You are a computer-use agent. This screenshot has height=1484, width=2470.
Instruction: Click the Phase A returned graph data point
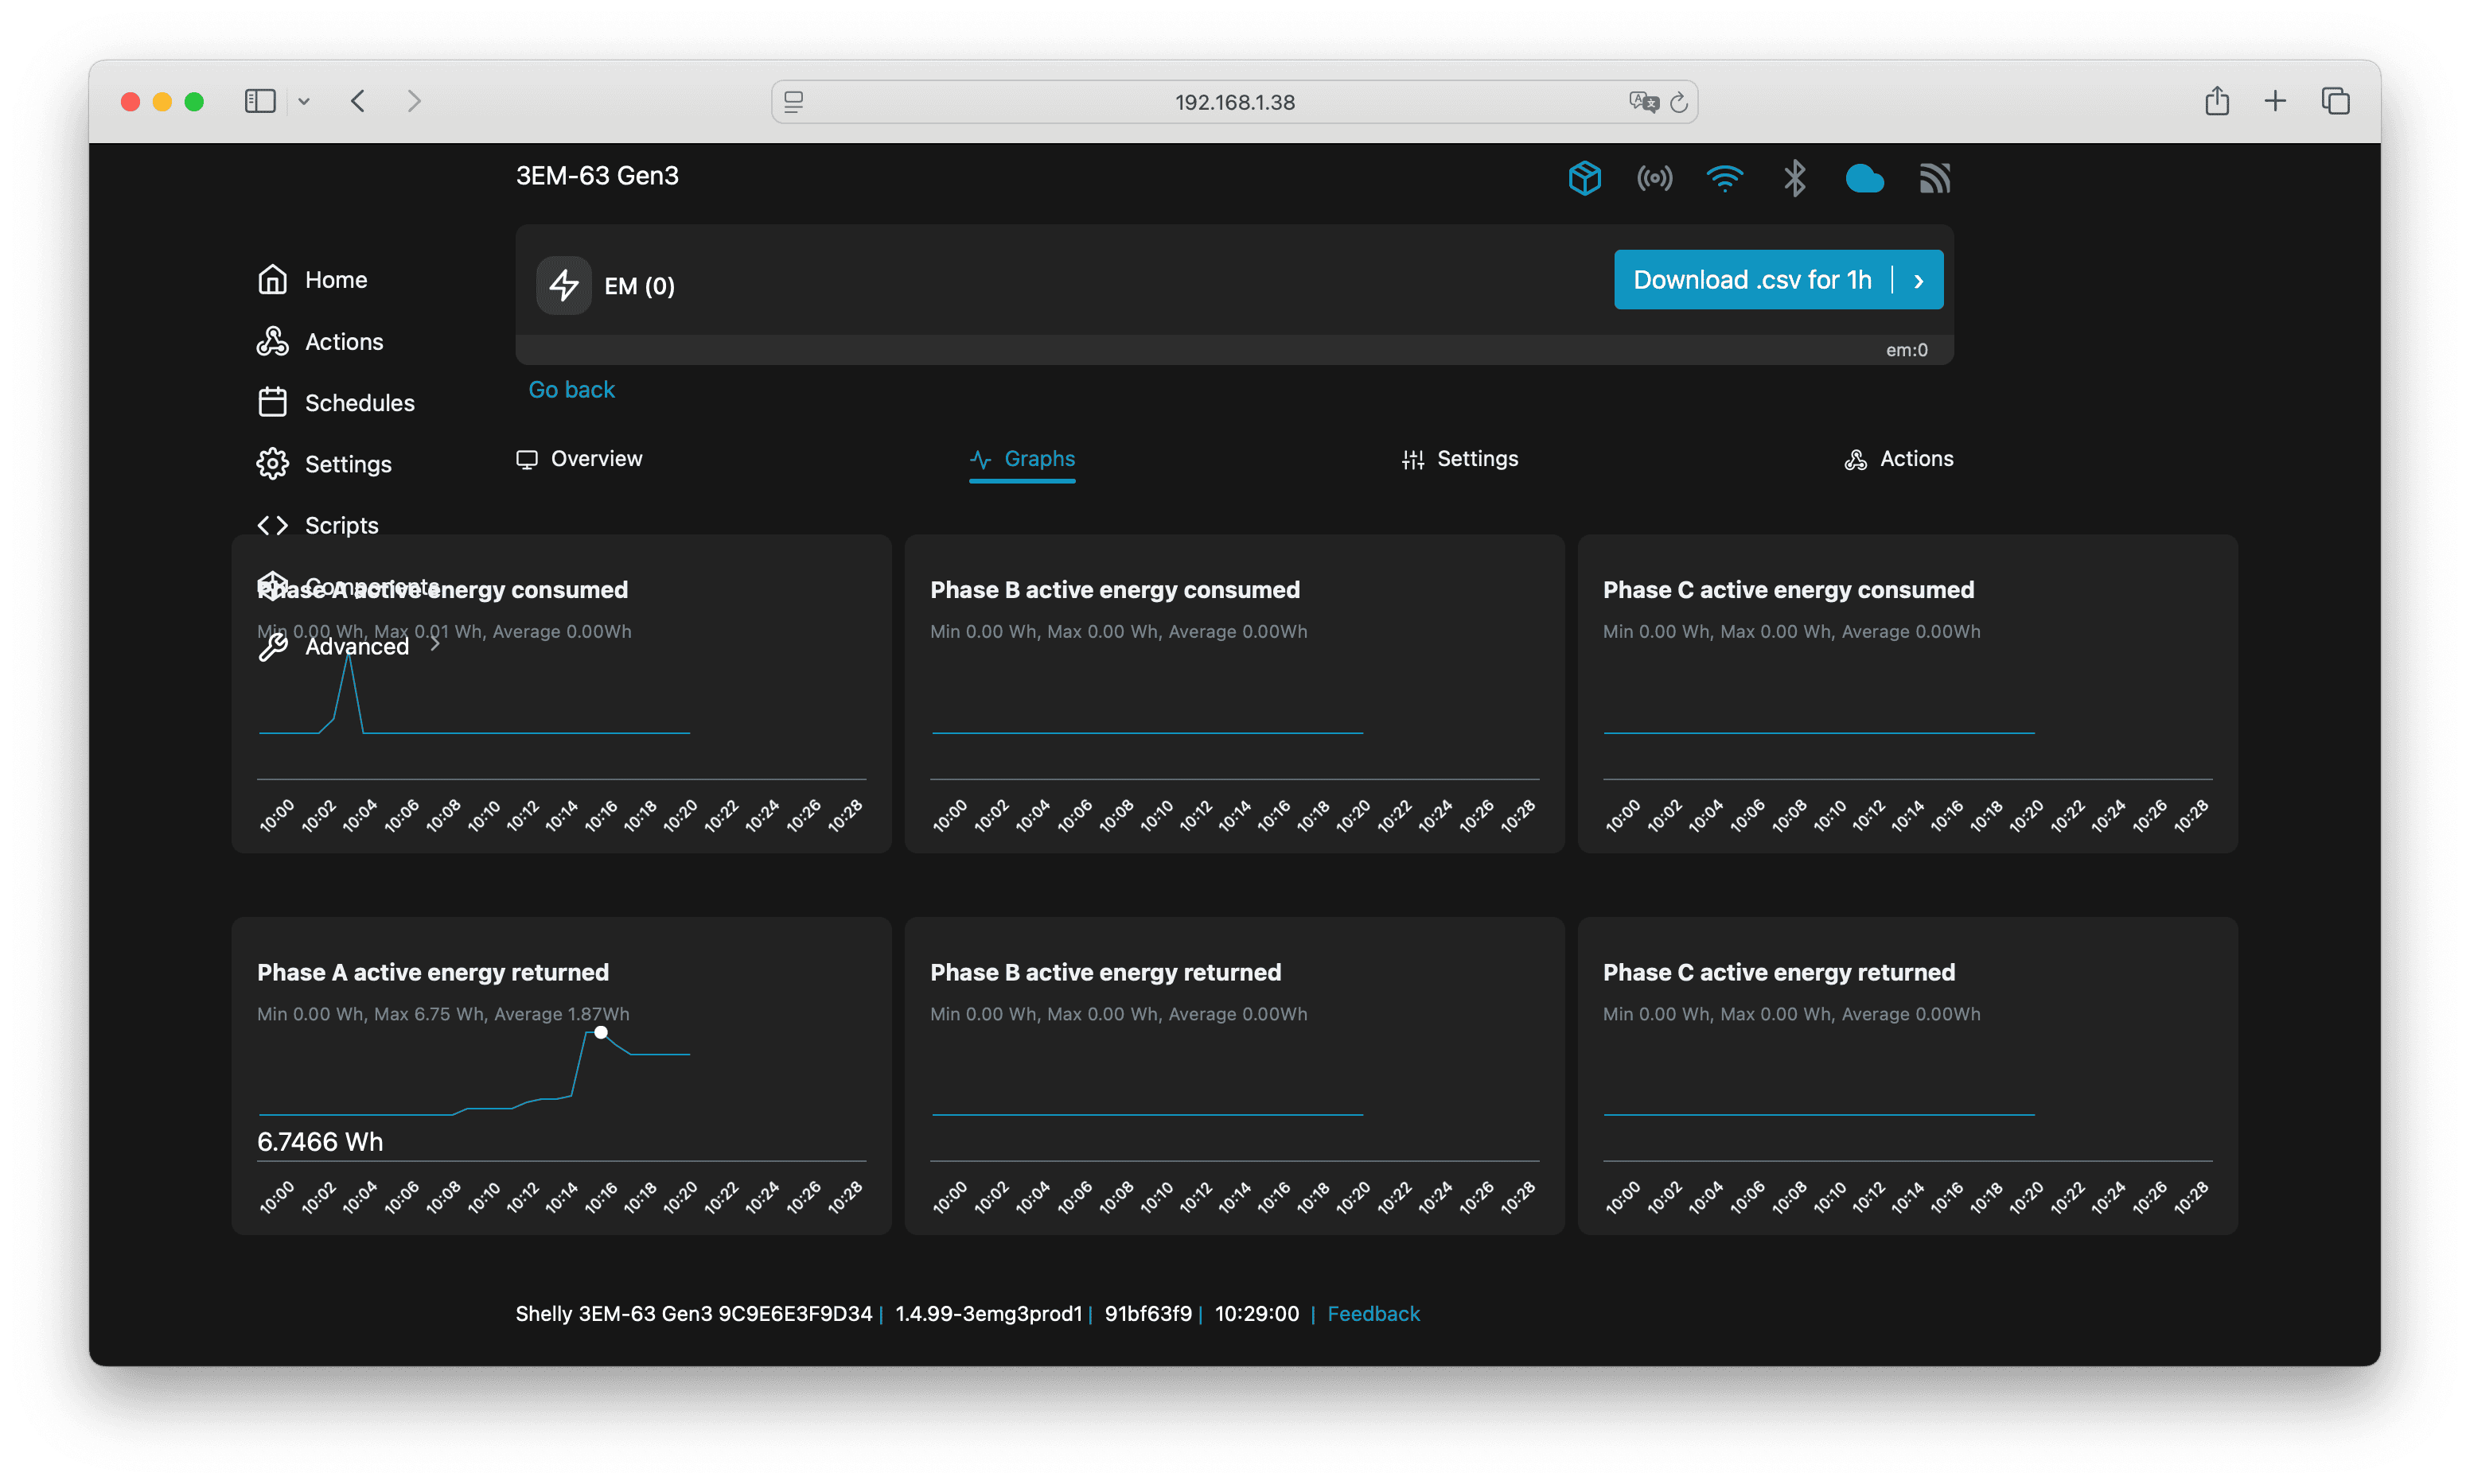(x=600, y=1033)
